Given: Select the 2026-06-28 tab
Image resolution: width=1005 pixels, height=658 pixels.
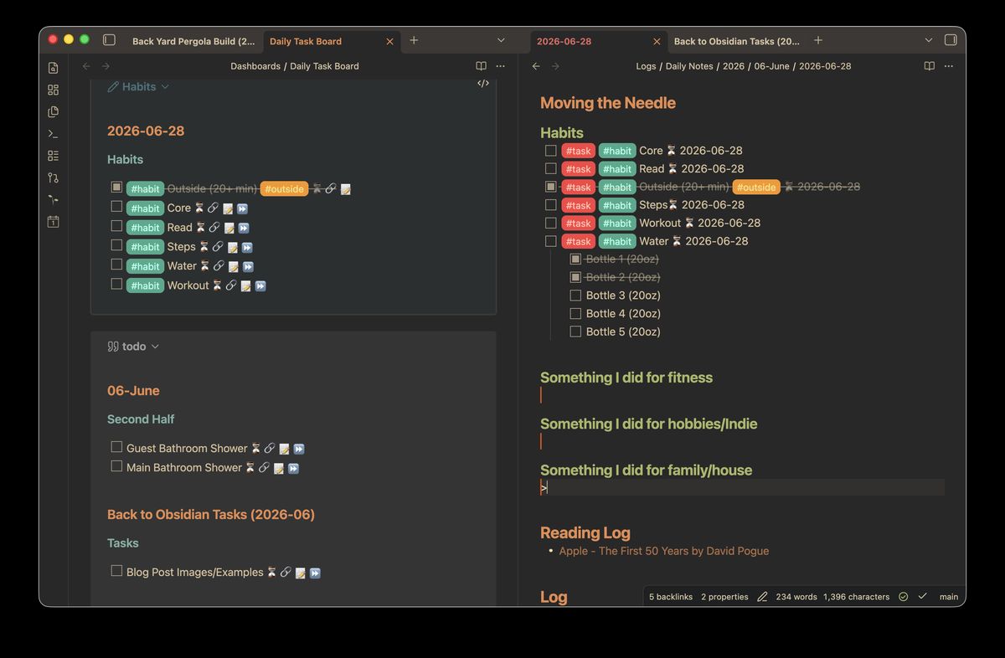Looking at the screenshot, I should click(564, 41).
